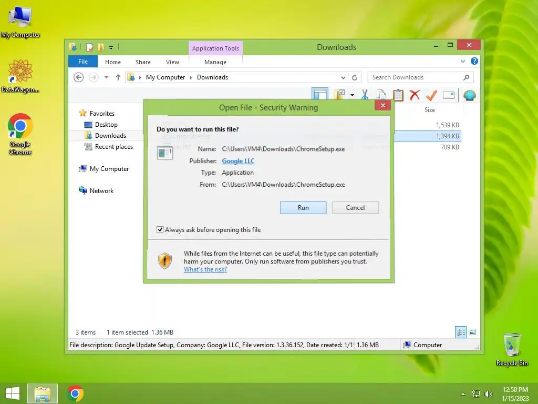
Task: Go up one folder level
Action: tap(118, 77)
